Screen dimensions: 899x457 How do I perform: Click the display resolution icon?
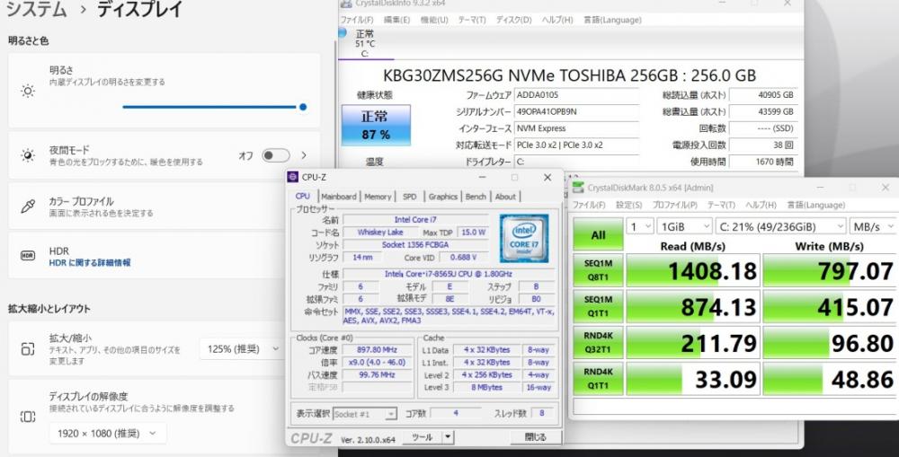[28, 417]
